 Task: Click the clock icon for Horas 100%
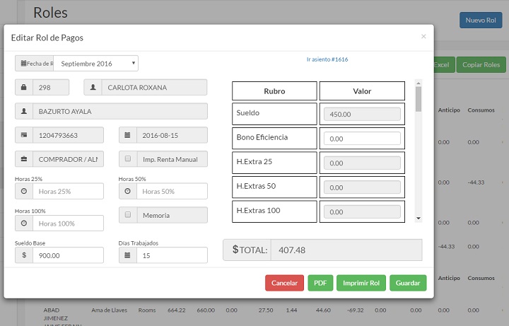(24, 223)
